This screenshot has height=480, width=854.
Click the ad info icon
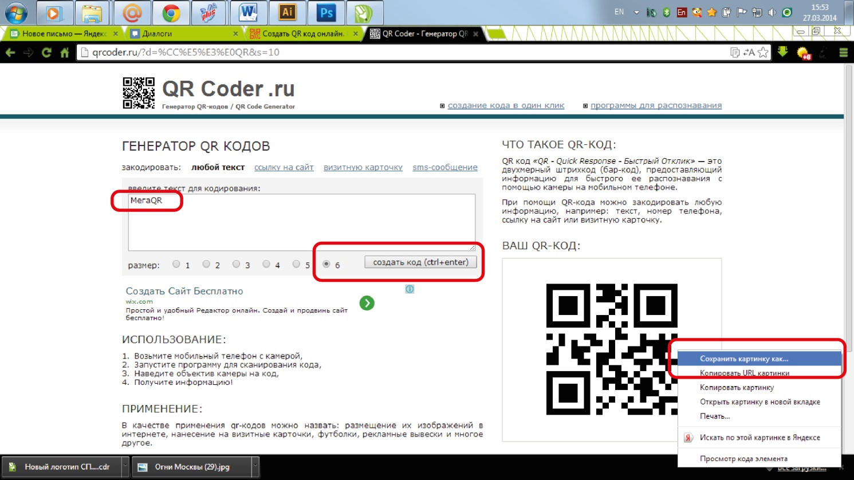[410, 289]
